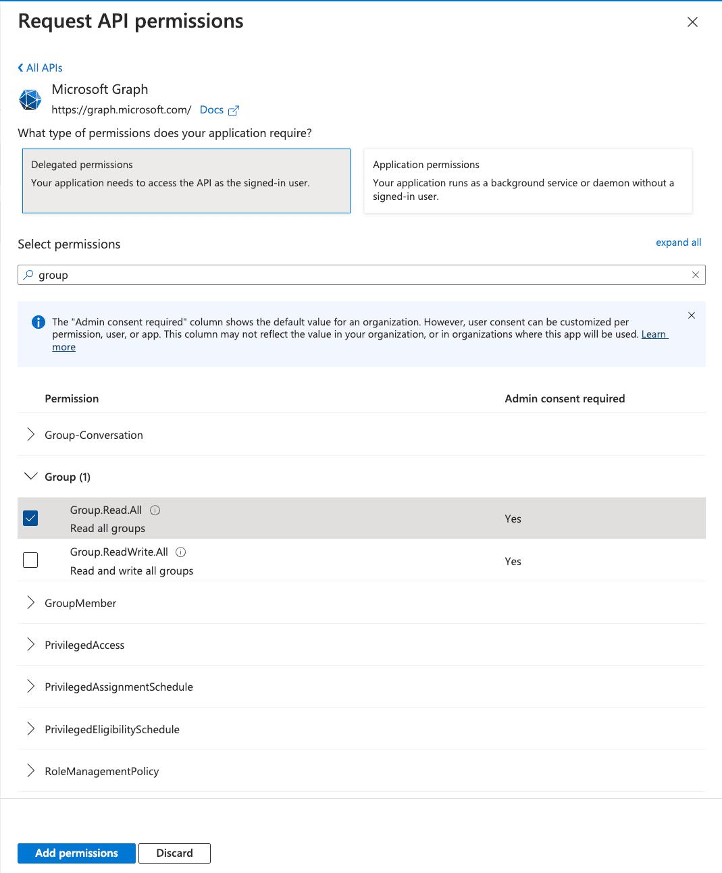Close the Request API permissions panel
722x873 pixels.
coord(692,22)
